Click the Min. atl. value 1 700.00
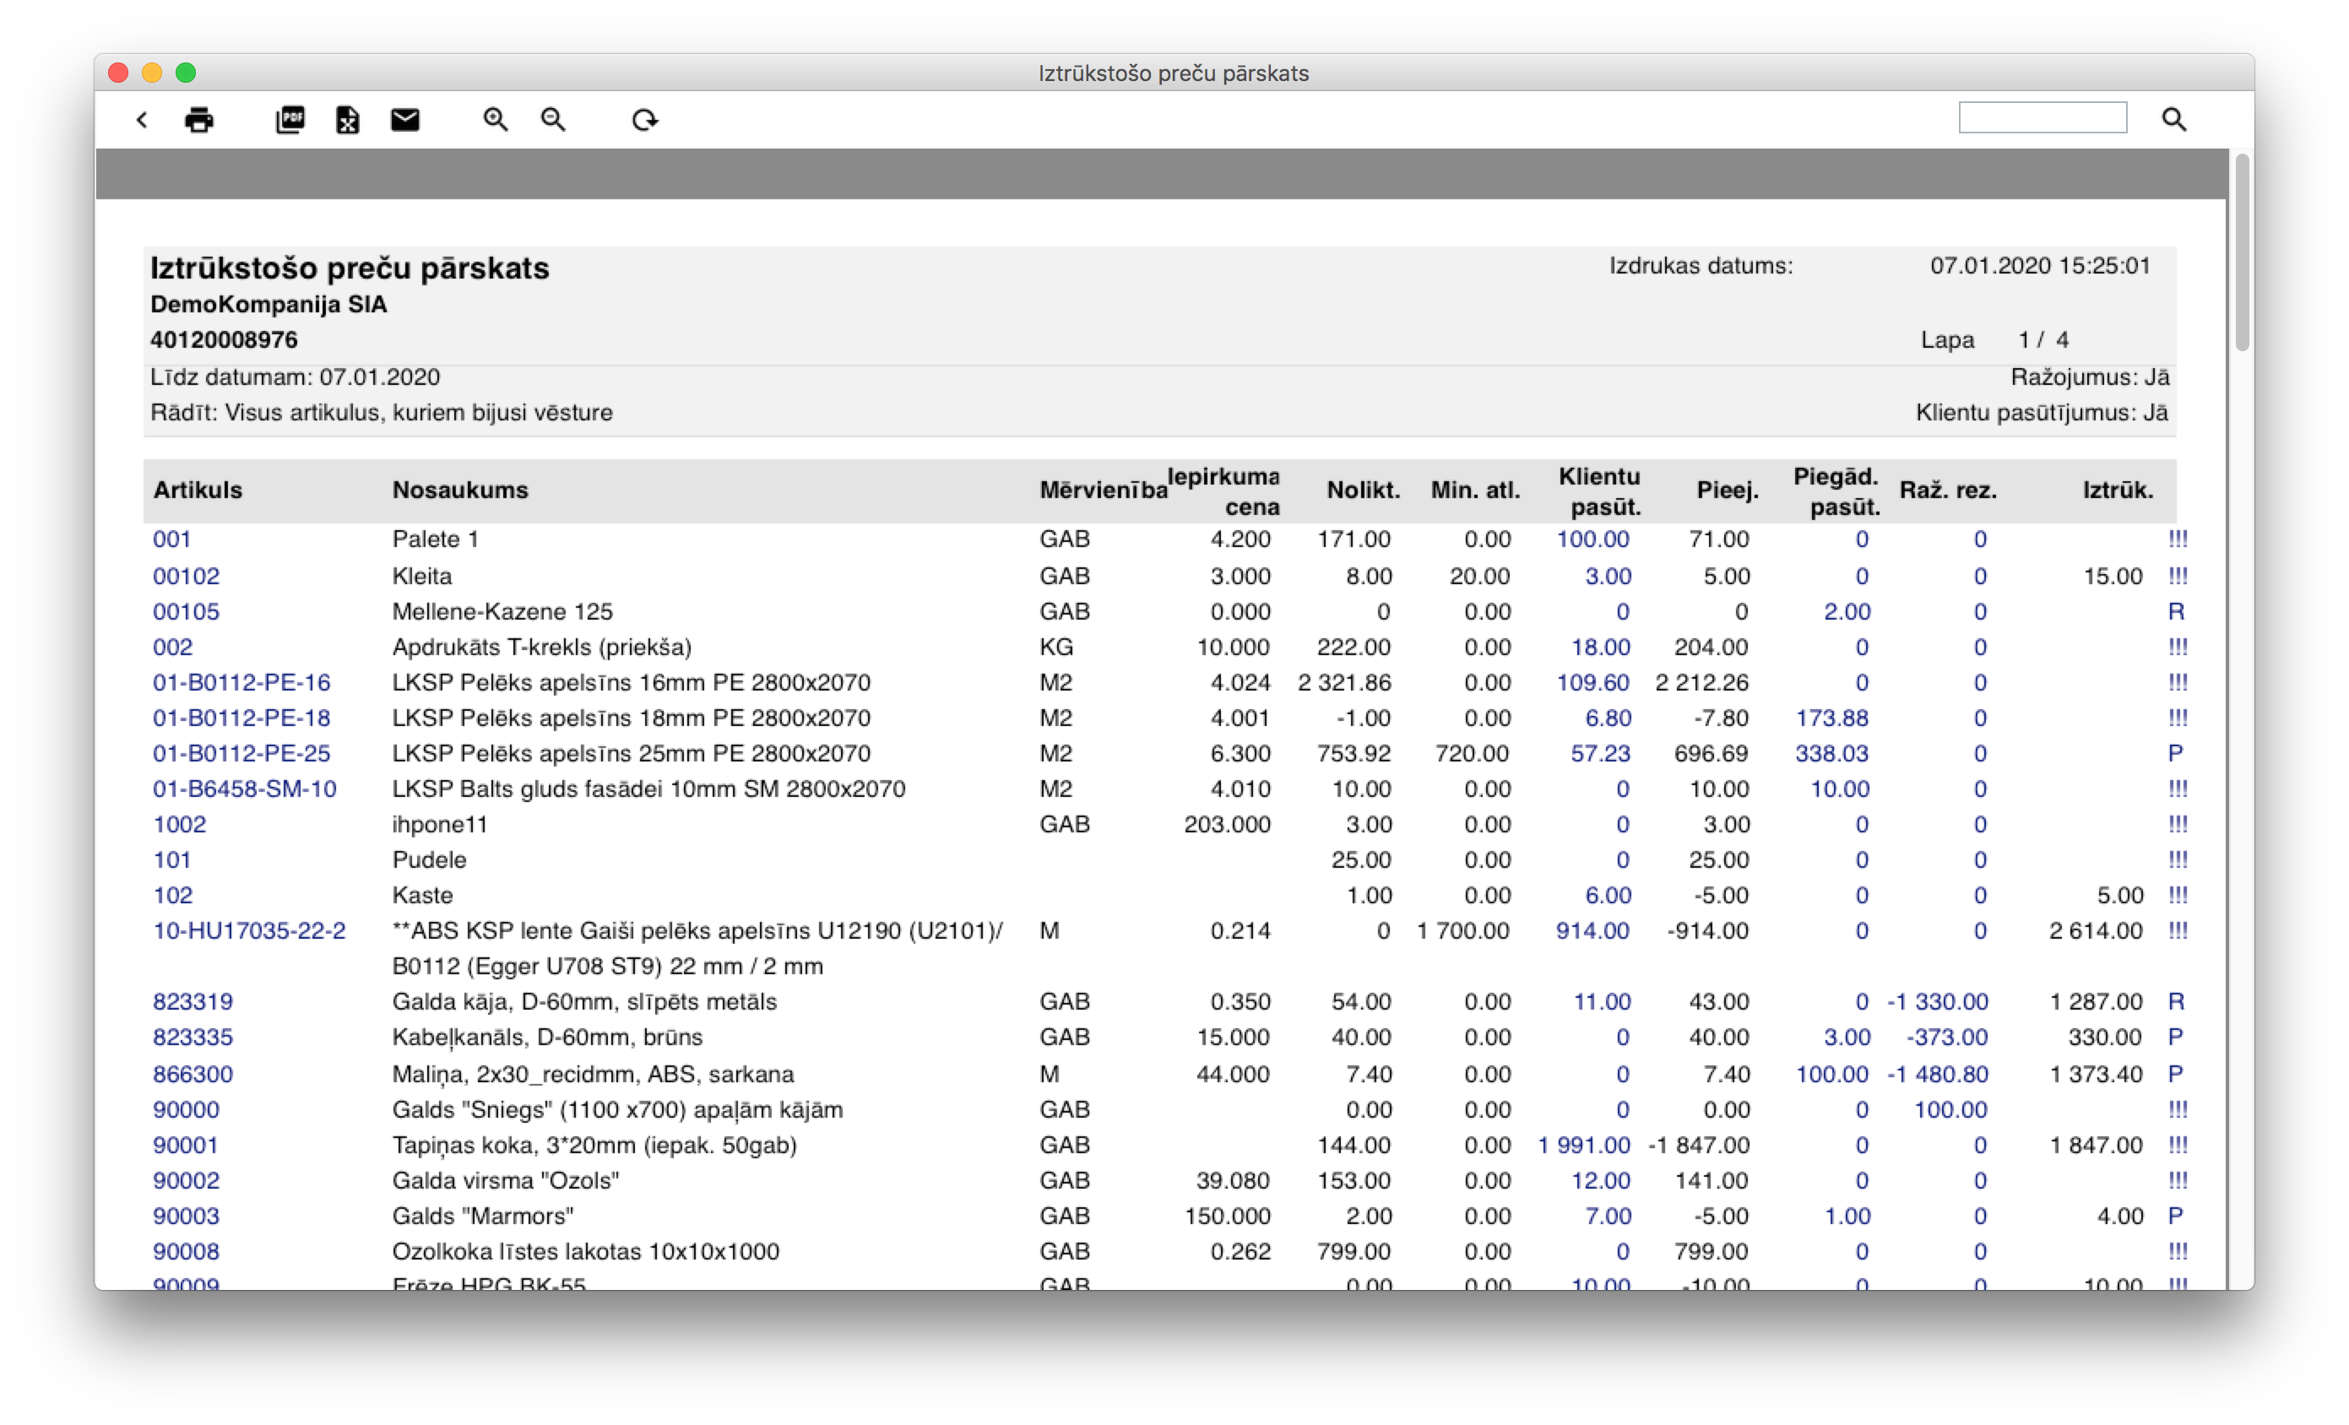Image resolution: width=2349 pixels, height=1425 pixels. (1462, 930)
